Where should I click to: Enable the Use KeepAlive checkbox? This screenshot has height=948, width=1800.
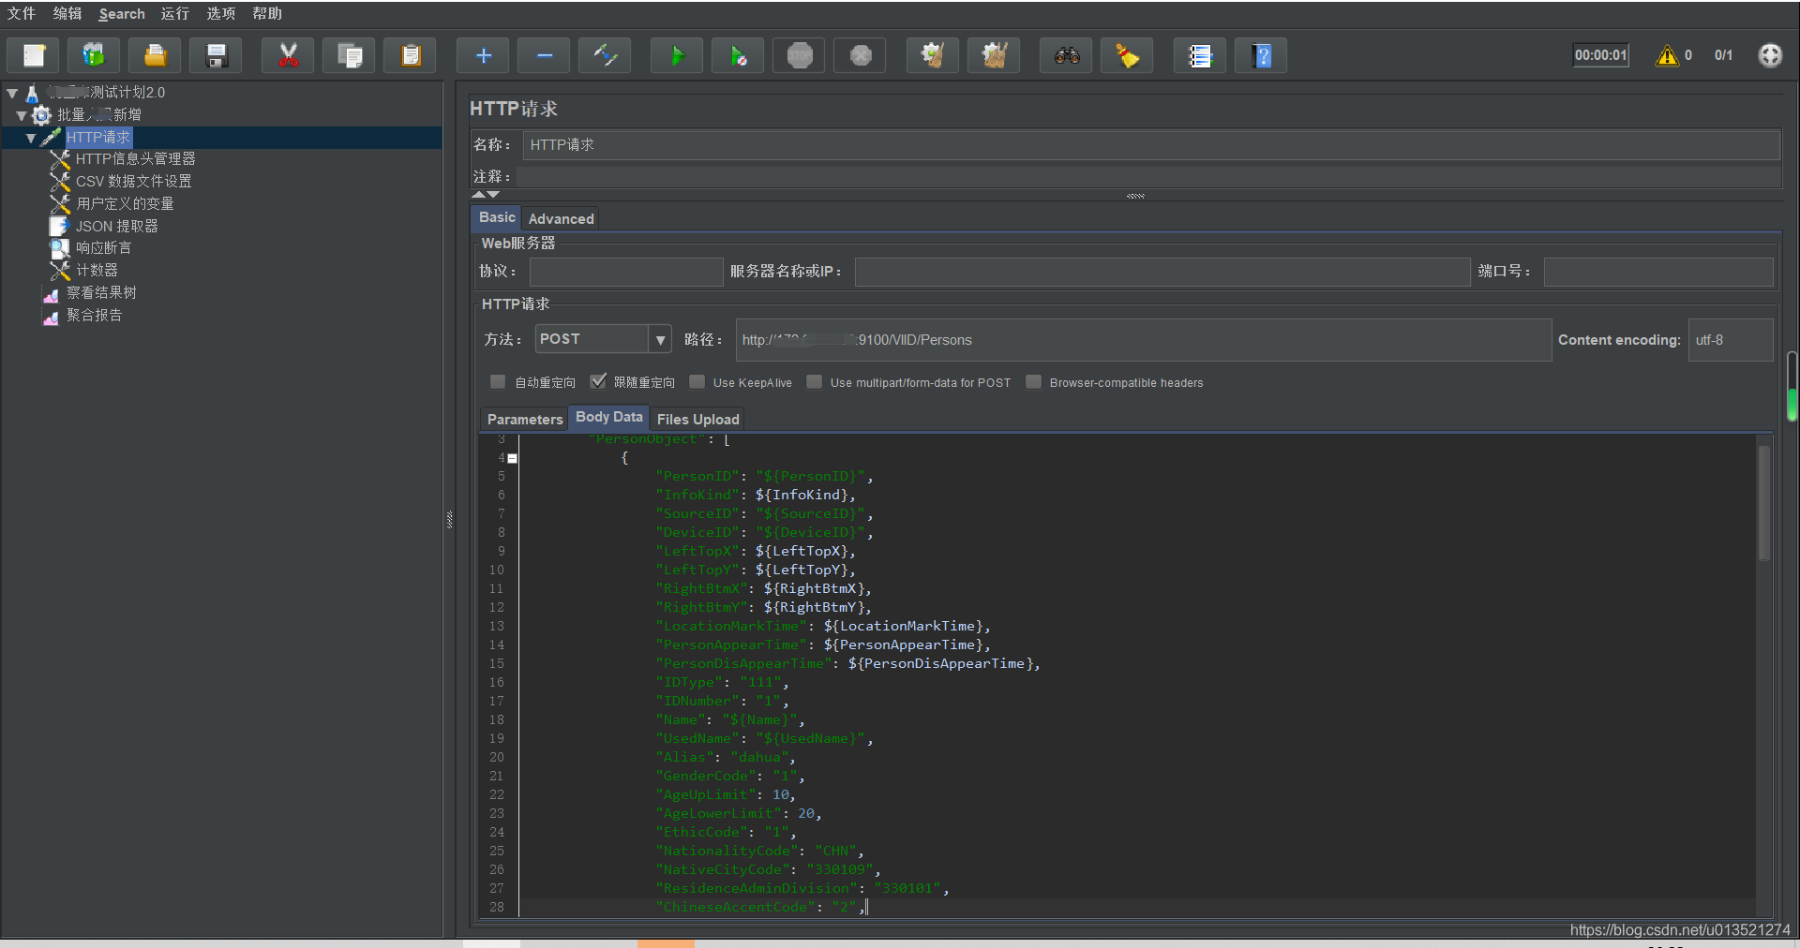697,382
